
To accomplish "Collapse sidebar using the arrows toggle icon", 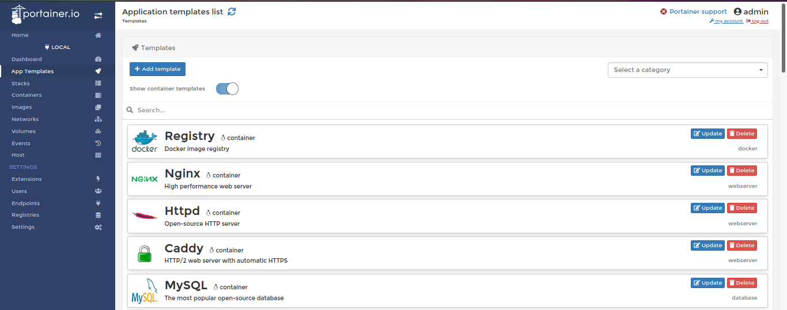I will (x=99, y=16).
